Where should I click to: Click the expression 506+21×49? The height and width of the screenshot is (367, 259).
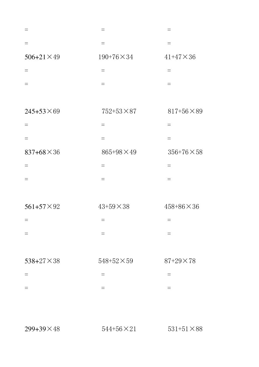point(42,57)
